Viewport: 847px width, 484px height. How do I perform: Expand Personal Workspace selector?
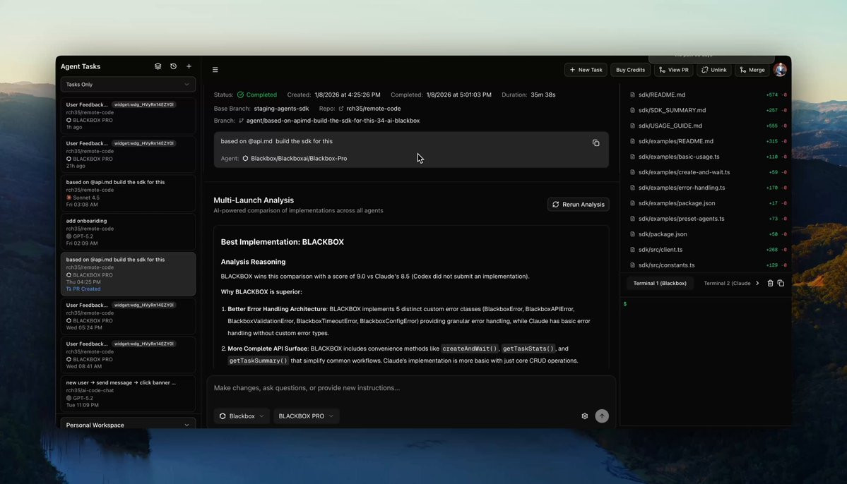(x=128, y=425)
